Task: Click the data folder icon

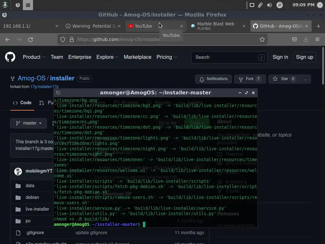Action: coord(18,186)
